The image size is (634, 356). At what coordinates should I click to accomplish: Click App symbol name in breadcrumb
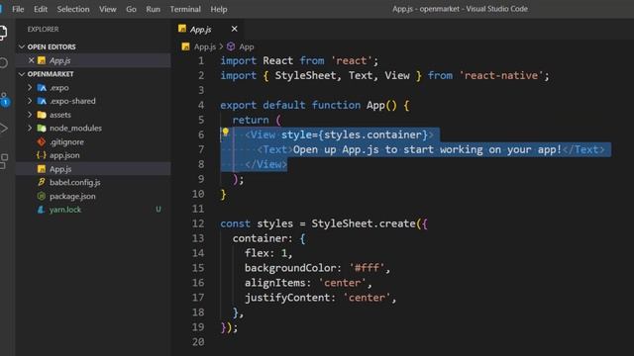[x=247, y=46]
